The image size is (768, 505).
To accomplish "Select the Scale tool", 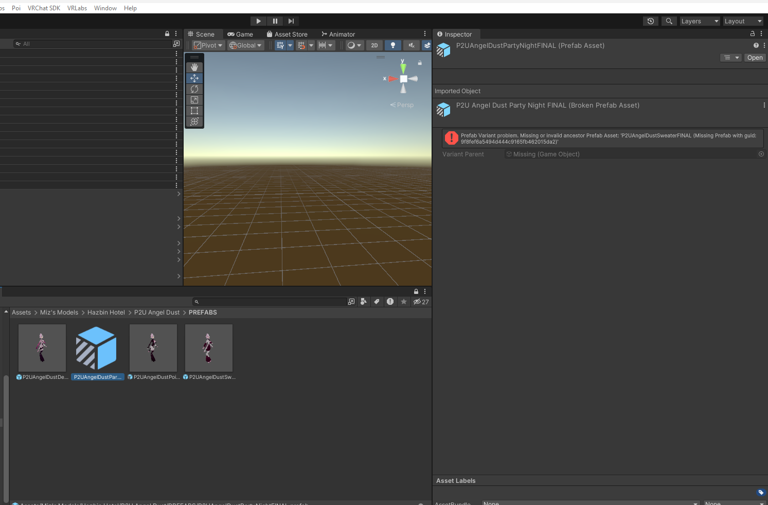I will pos(194,100).
